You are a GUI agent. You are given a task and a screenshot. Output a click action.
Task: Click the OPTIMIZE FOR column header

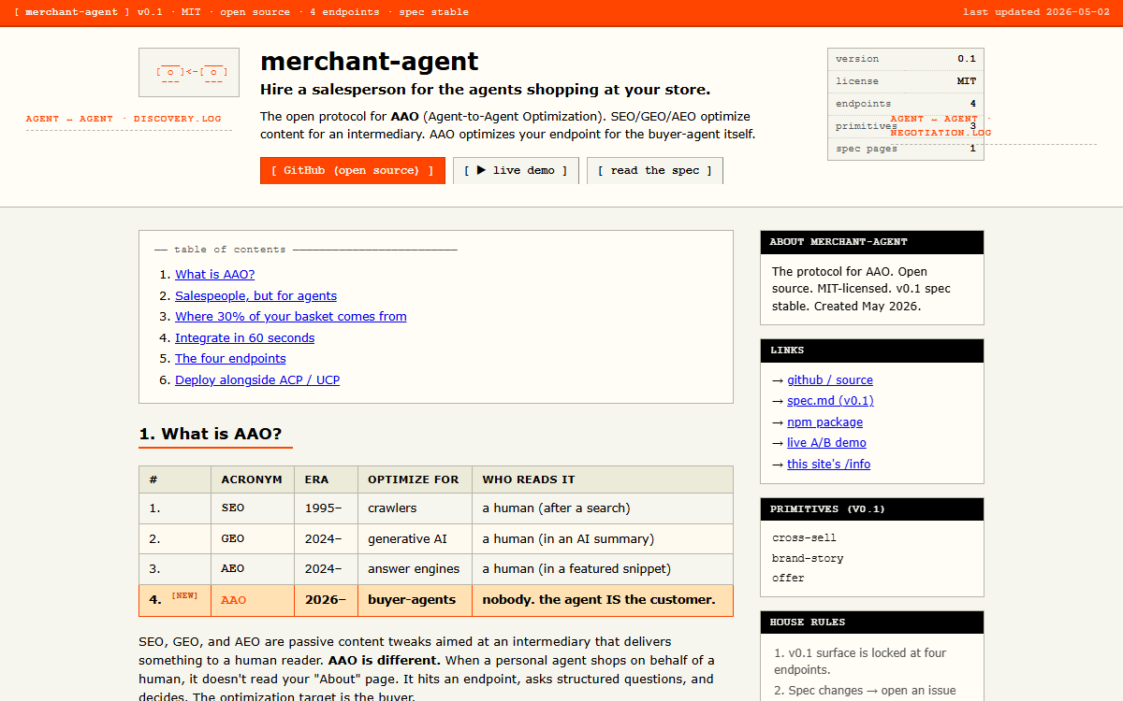[x=415, y=479]
